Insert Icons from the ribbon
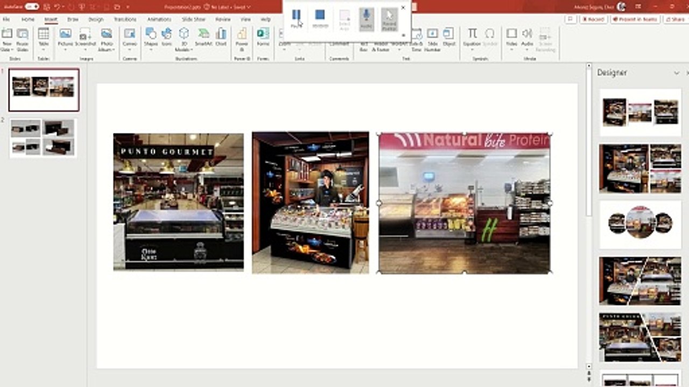The height and width of the screenshot is (387, 689). point(167,37)
